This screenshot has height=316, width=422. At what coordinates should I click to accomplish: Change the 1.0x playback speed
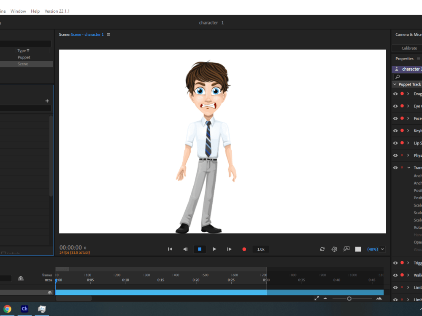[261, 249]
